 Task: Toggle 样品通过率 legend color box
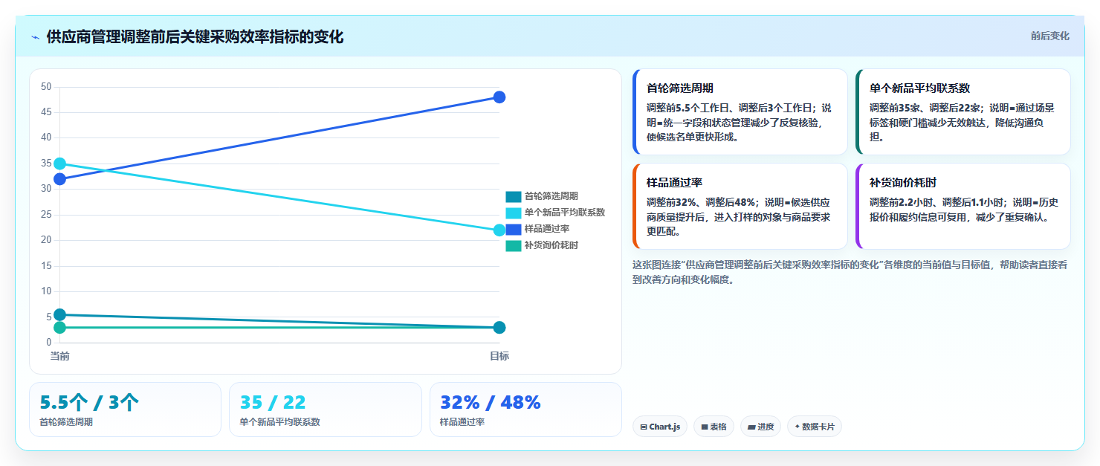514,230
